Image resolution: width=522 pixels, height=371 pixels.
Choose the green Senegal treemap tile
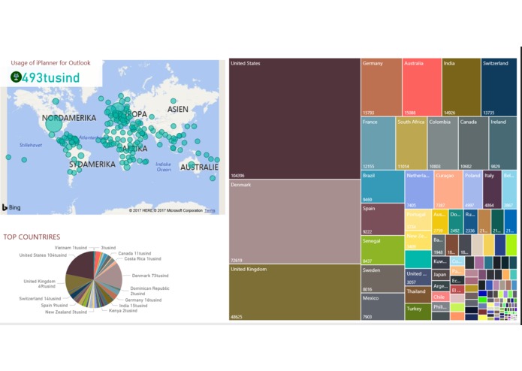tap(383, 250)
